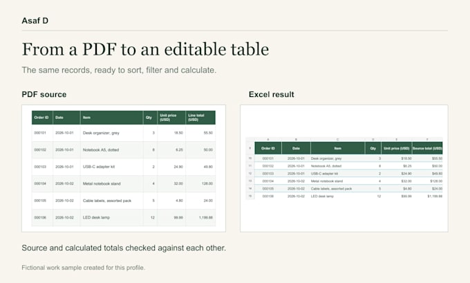Click 'LED desk lamp' in the Excel sheet
The height and width of the screenshot is (283, 470).
[x=322, y=196]
